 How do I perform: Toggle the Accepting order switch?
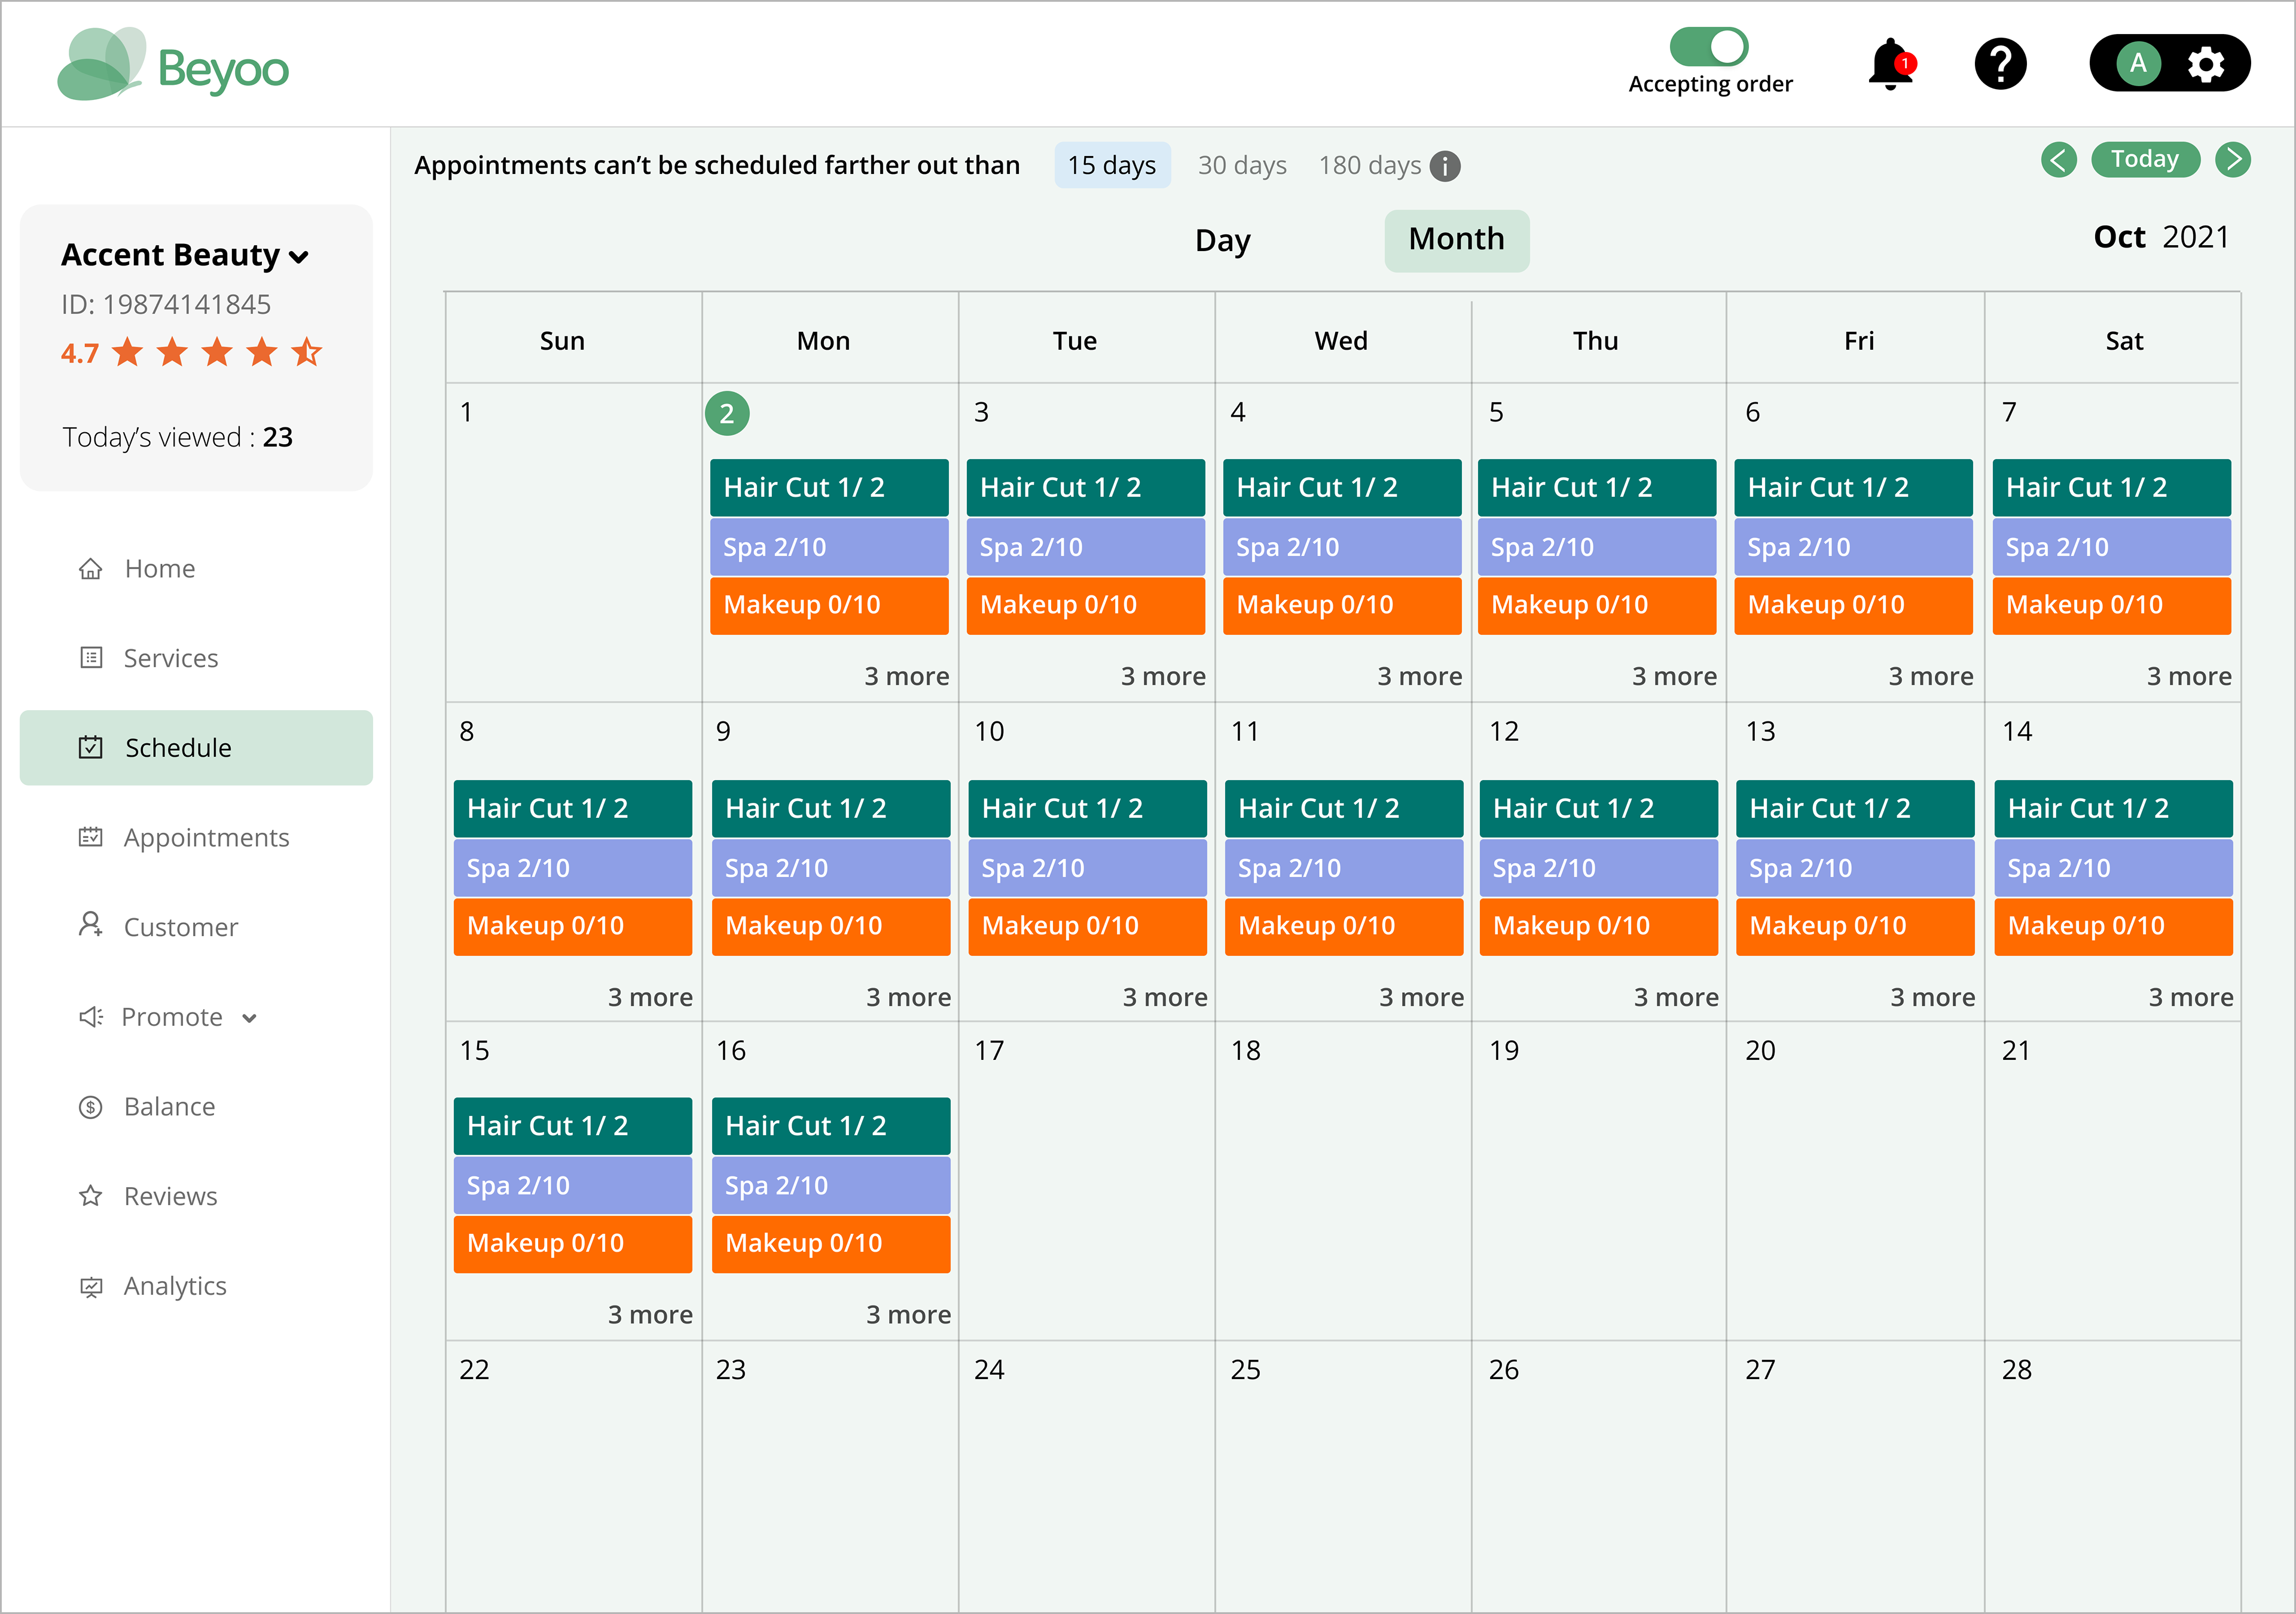(1708, 46)
